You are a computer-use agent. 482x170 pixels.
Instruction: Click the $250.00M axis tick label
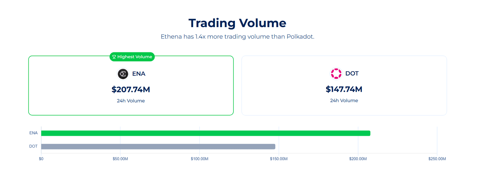coord(437,159)
